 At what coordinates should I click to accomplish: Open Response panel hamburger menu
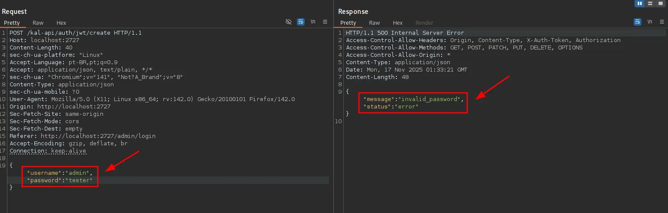661,22
